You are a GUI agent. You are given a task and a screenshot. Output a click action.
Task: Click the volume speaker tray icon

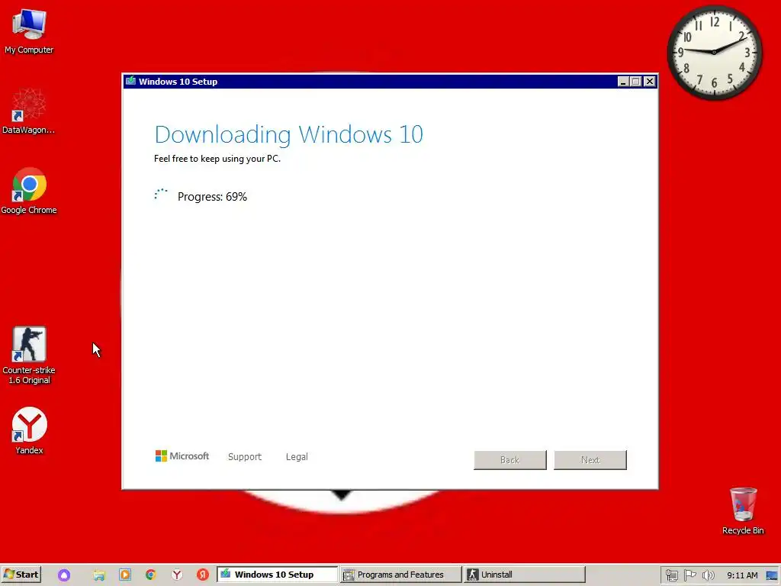(708, 575)
